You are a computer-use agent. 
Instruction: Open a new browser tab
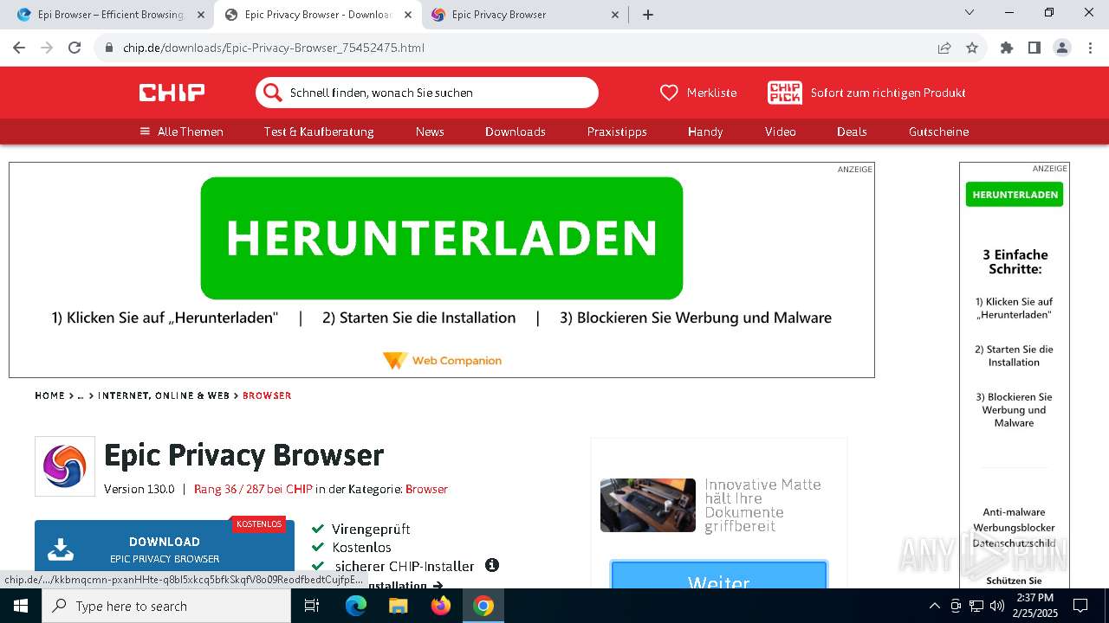pos(648,15)
